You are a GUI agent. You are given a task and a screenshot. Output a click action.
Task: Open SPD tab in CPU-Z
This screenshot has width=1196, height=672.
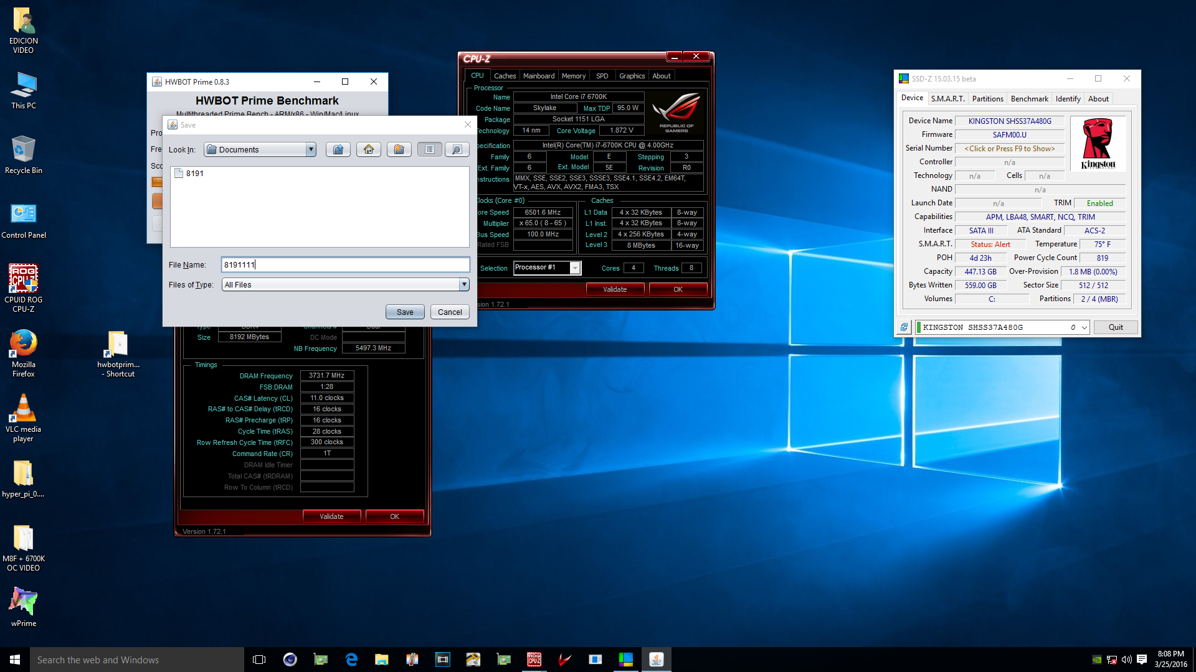pos(602,76)
